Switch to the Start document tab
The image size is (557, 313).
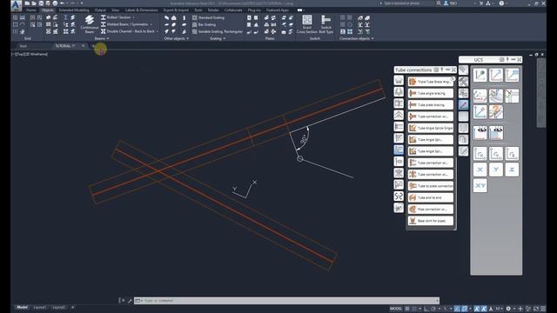coord(23,46)
